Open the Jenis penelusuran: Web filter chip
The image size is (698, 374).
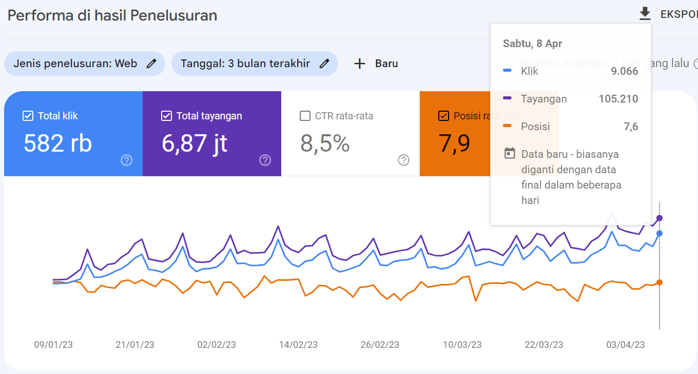click(85, 64)
